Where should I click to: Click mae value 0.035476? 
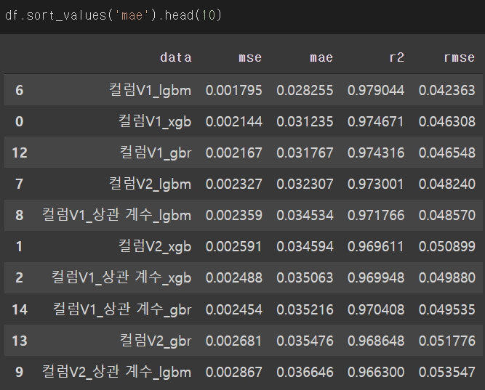pos(305,341)
